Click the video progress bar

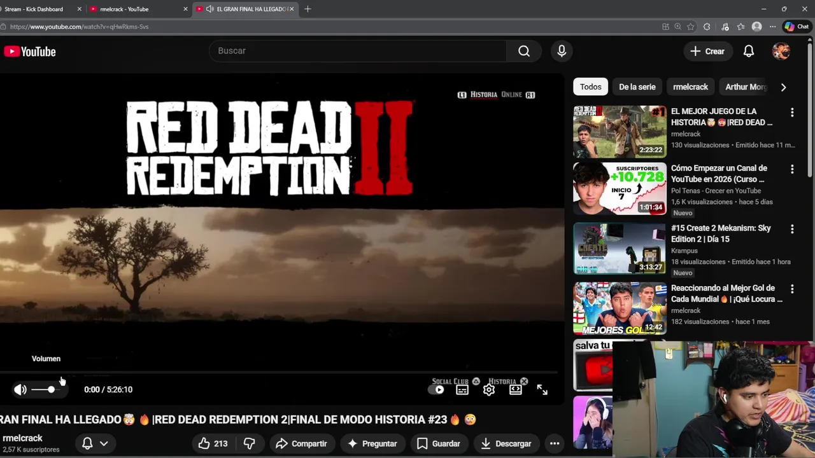(x=279, y=372)
